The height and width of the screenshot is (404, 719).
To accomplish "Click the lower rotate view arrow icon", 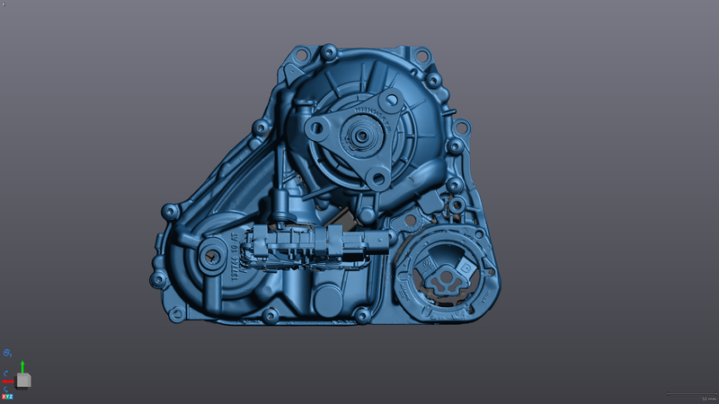I will pos(7,388).
